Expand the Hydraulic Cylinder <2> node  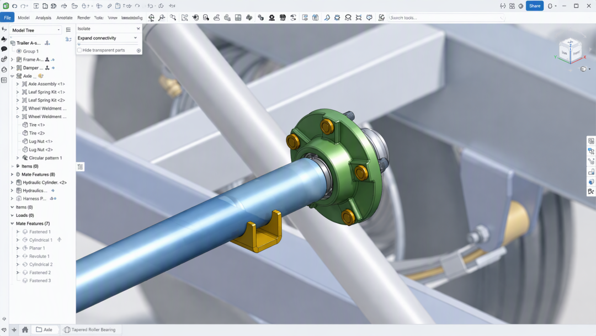(x=12, y=183)
